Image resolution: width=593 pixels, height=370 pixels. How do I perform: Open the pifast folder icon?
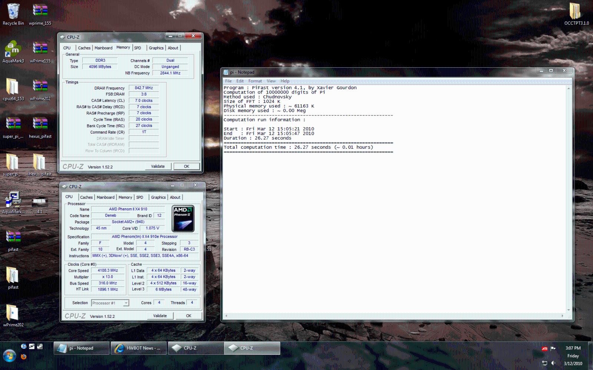point(13,279)
